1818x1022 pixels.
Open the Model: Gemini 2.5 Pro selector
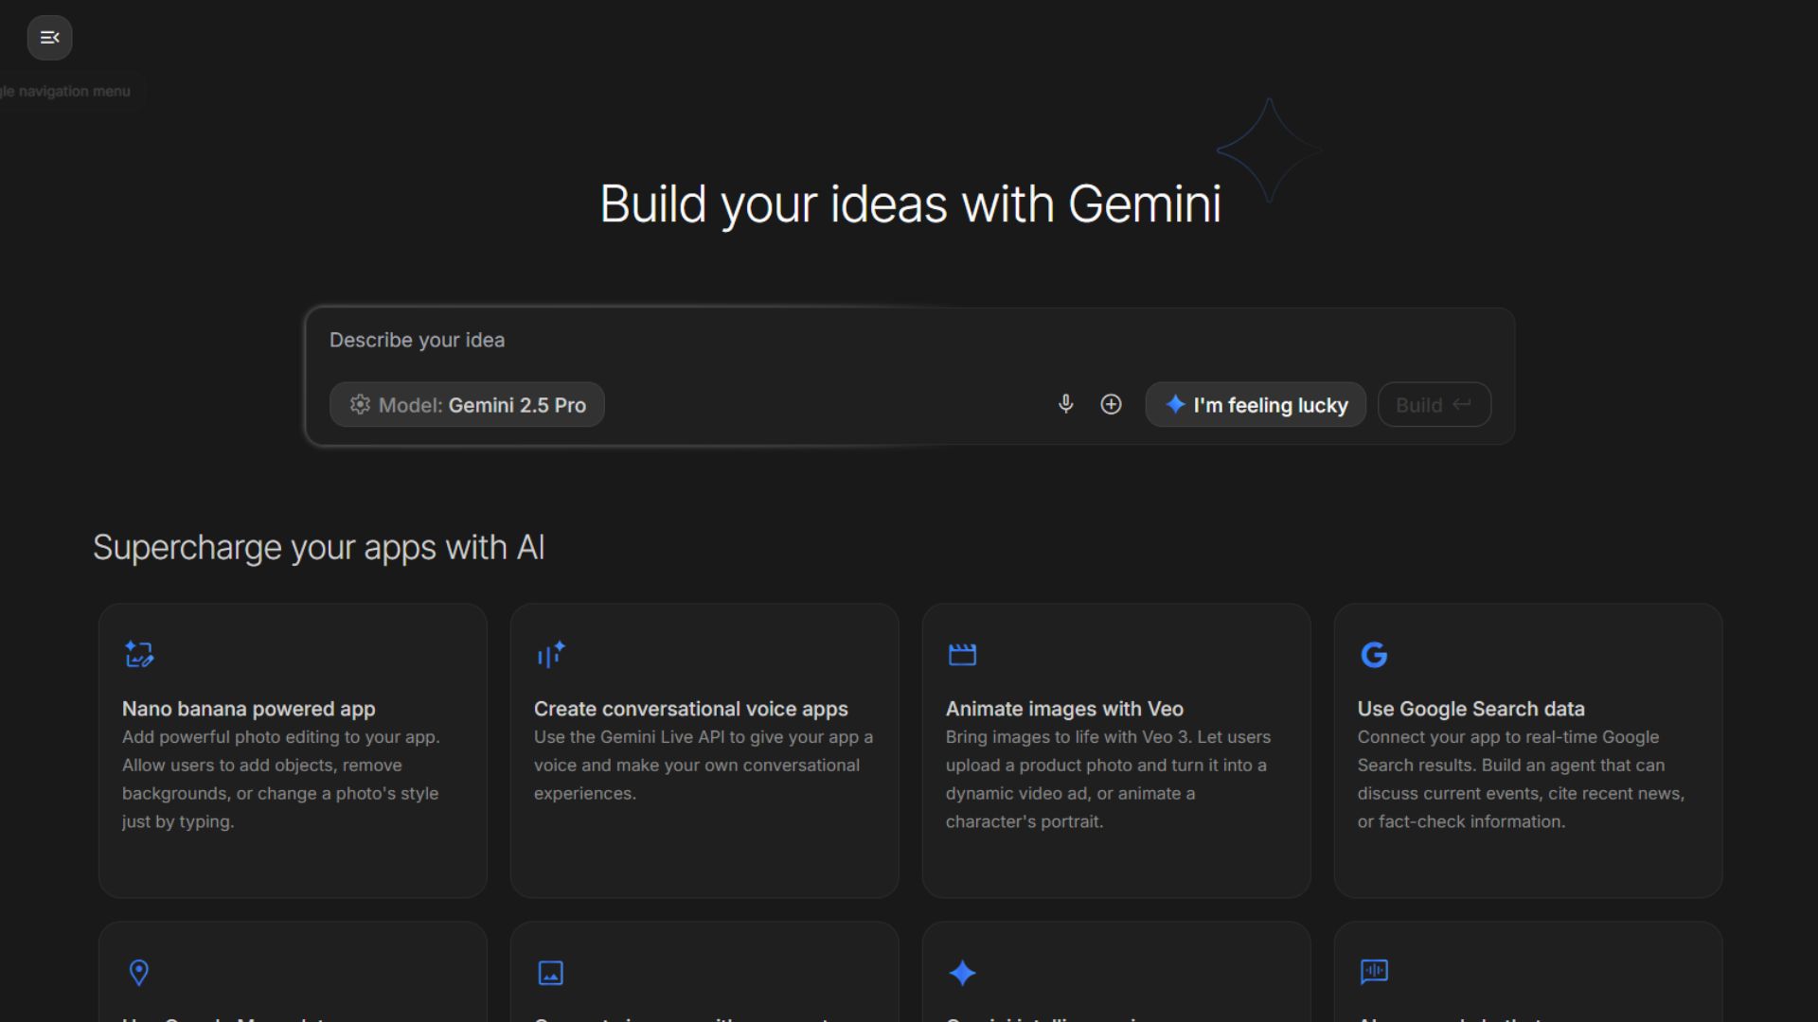467,405
